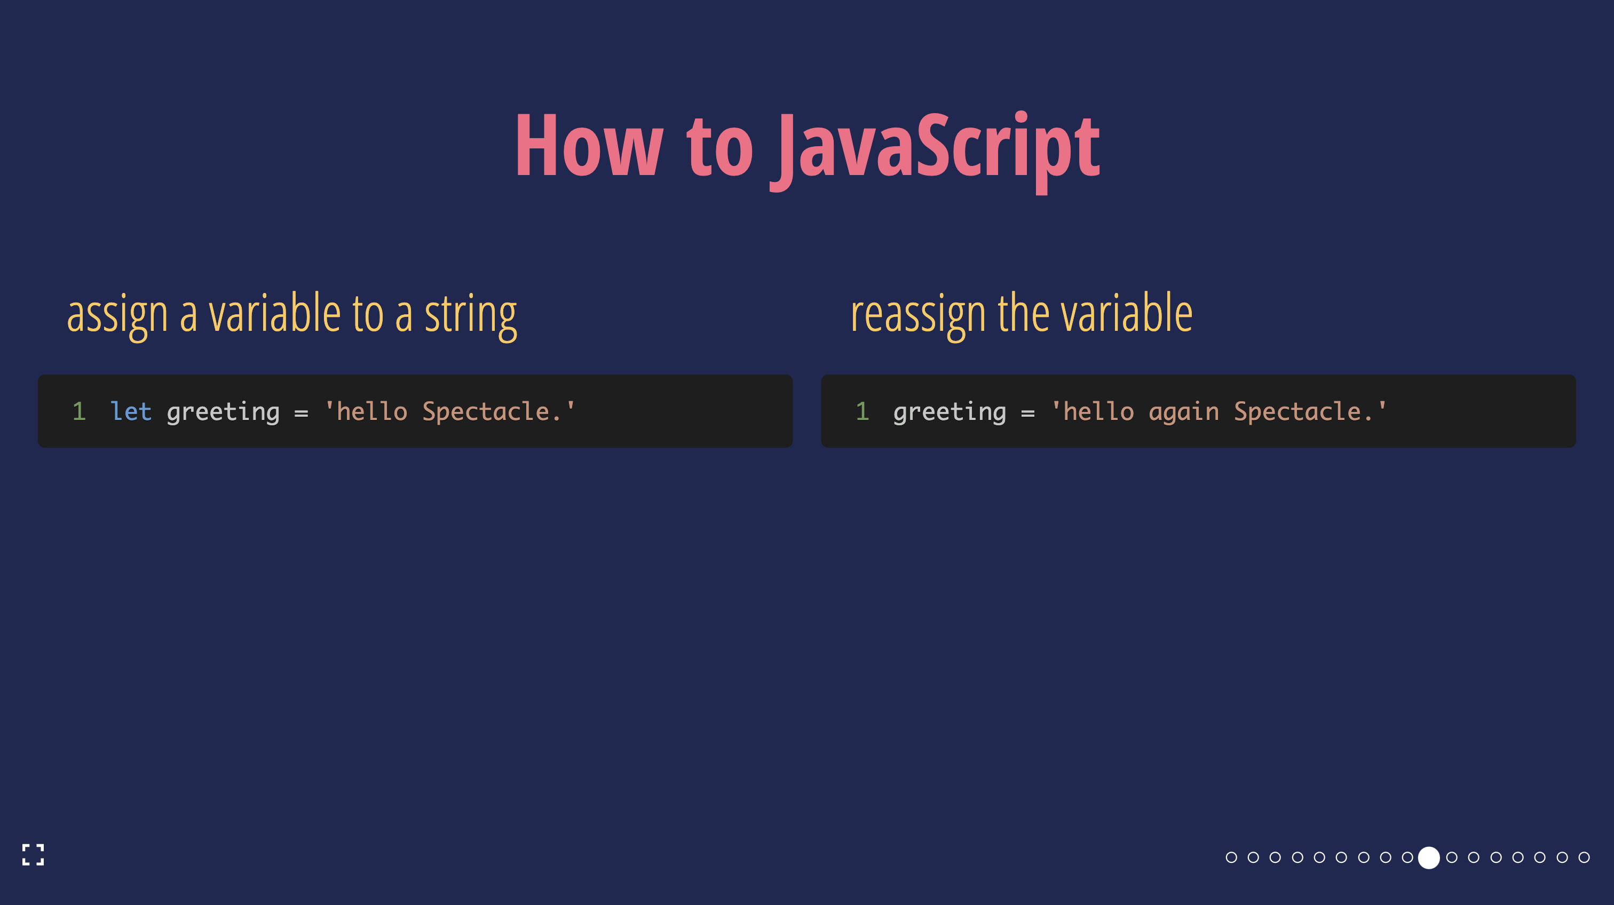Select the dot immediately after the active dot
The width and height of the screenshot is (1614, 905).
[x=1451, y=858]
